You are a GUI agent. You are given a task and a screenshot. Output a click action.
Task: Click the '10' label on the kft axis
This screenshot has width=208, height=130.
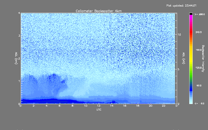pyautogui.click(x=179, y=35)
